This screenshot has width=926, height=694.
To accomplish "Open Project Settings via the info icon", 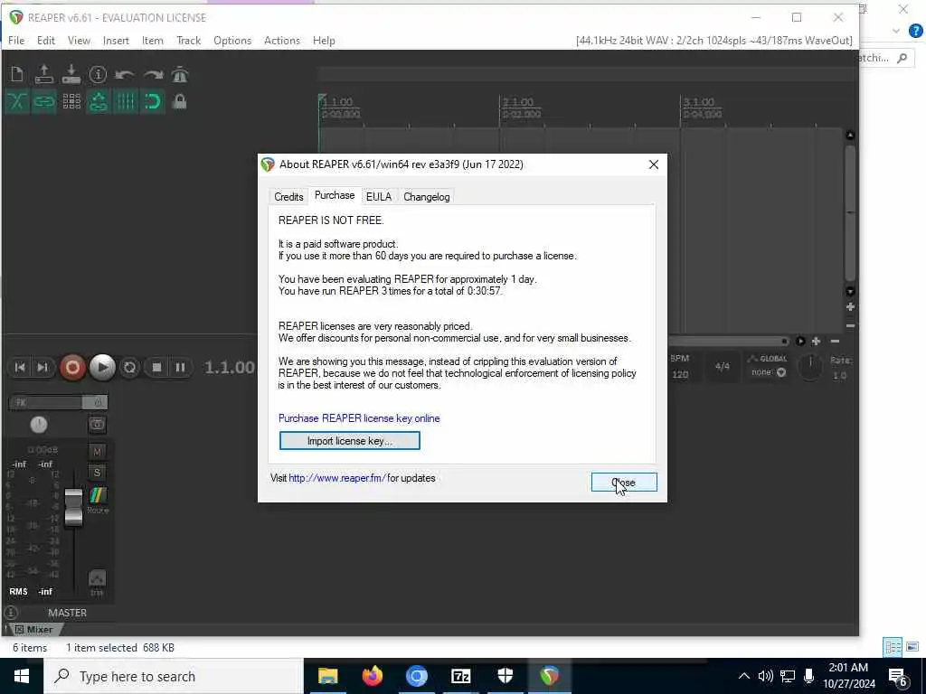I will (98, 74).
